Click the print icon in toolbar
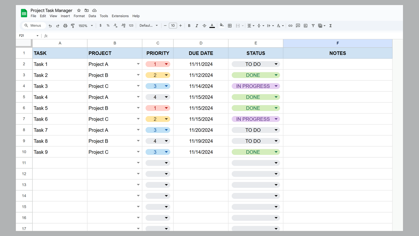This screenshot has height=236, width=419. (x=65, y=26)
